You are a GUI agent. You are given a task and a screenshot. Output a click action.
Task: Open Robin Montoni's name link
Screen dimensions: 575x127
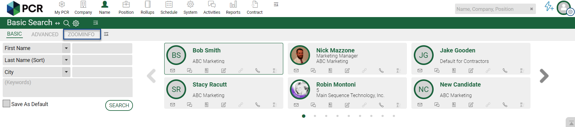(336, 84)
